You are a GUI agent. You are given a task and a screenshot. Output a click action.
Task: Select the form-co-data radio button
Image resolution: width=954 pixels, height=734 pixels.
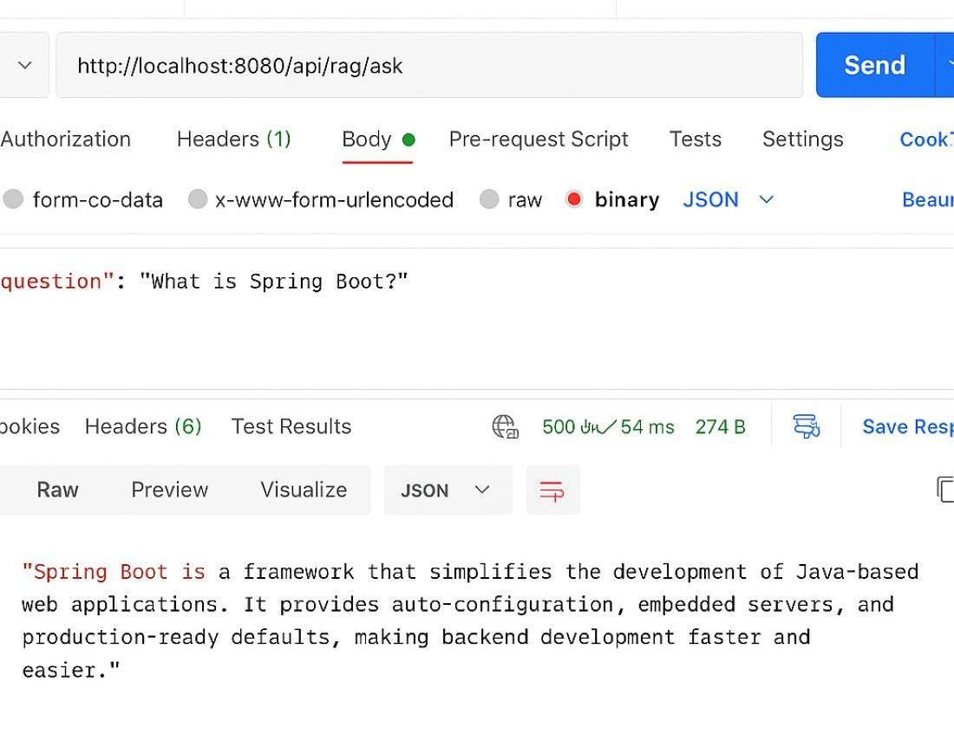click(x=13, y=199)
